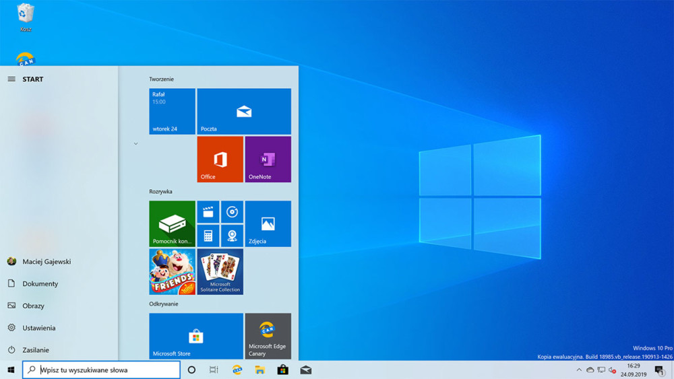
Task: Open the Calculator small tile
Action: [208, 236]
